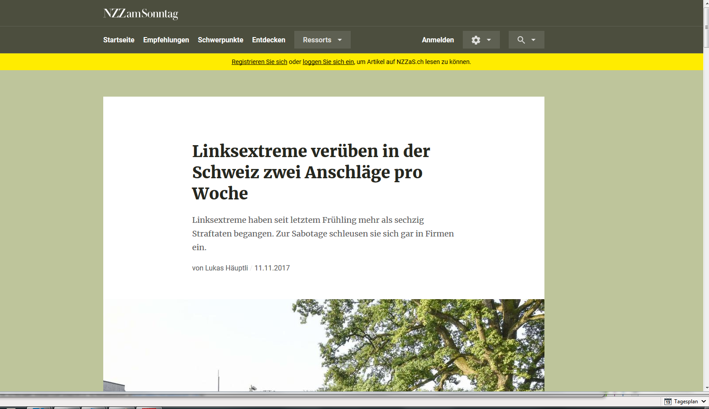Click the NZZ am Sonntag logo
The width and height of the screenshot is (709, 409).
[x=141, y=14]
